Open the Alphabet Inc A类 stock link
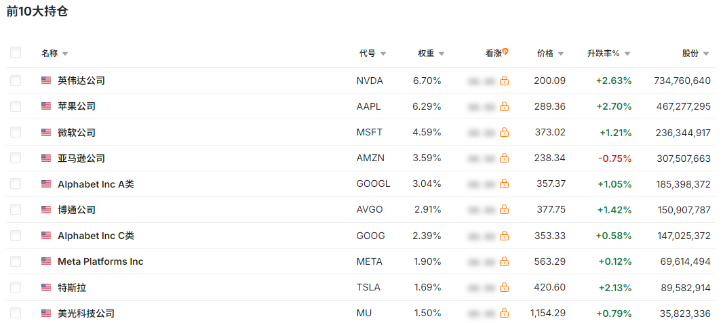This screenshot has height=323, width=723. click(96, 184)
